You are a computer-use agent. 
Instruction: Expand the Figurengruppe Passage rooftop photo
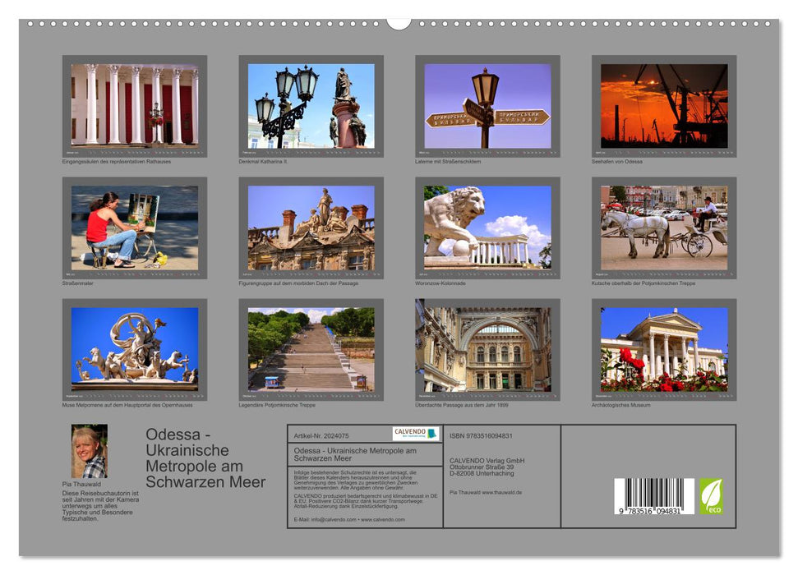click(x=307, y=228)
